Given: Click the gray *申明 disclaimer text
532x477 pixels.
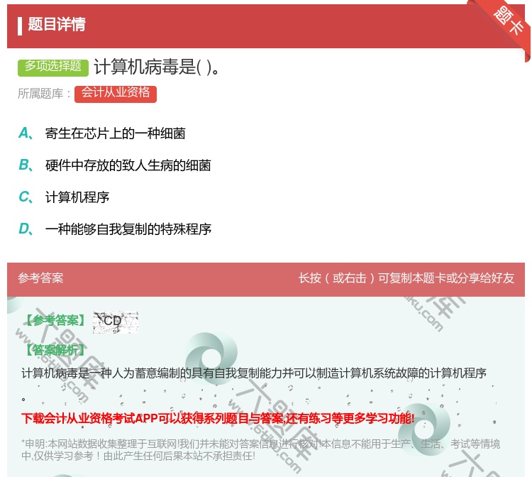Looking at the screenshot, I should point(260,449).
